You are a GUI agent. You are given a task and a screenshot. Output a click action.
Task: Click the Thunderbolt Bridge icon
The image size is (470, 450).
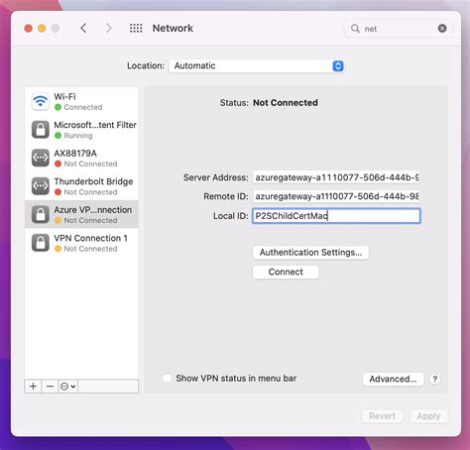(x=41, y=186)
